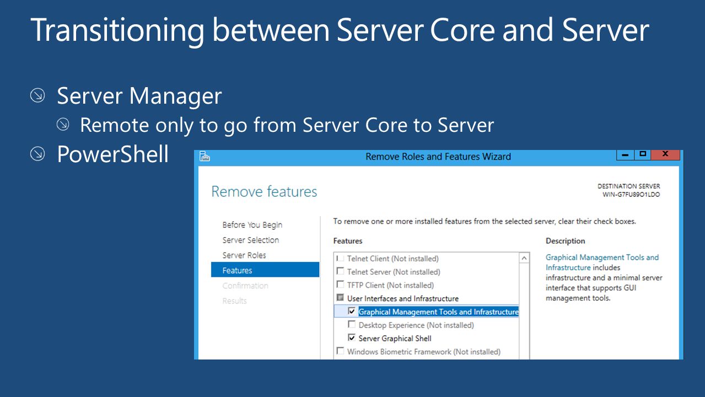
Task: Open Before You Begin step
Action: (252, 225)
